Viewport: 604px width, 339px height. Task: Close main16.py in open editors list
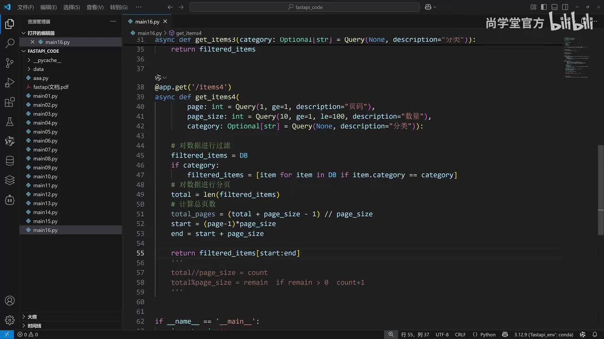tap(33, 42)
